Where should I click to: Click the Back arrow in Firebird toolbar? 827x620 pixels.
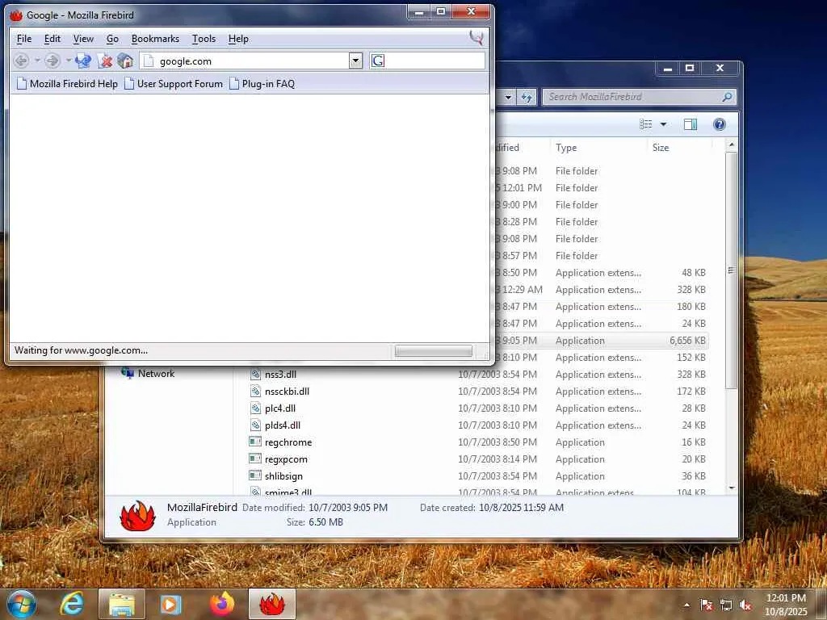coord(21,61)
